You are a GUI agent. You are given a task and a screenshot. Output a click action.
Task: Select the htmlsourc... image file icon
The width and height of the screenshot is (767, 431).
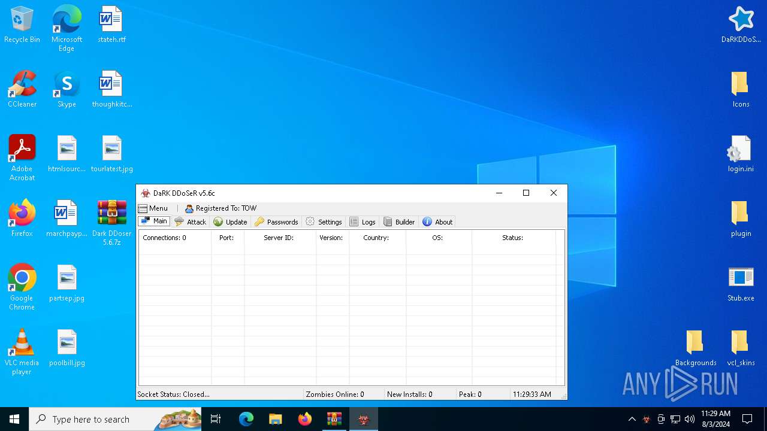tap(67, 154)
